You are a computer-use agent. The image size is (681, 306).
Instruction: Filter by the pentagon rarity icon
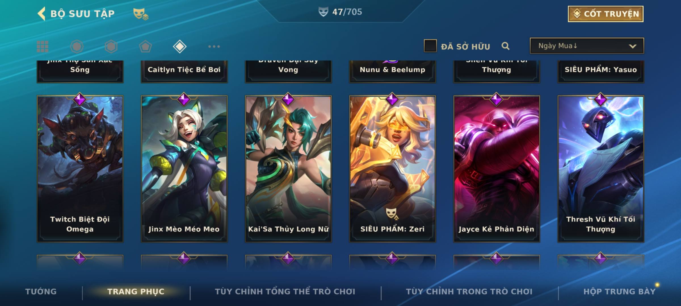click(145, 46)
